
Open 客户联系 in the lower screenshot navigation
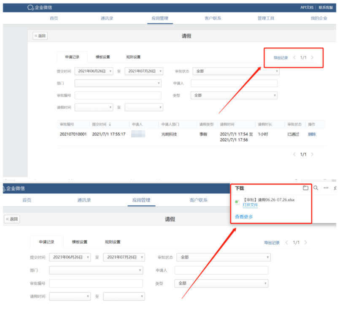click(x=199, y=200)
